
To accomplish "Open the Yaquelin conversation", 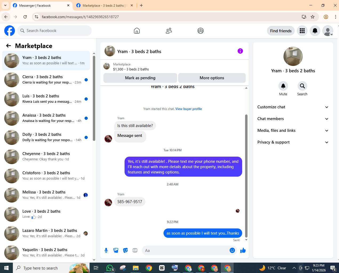I will pyautogui.click(x=46, y=253).
